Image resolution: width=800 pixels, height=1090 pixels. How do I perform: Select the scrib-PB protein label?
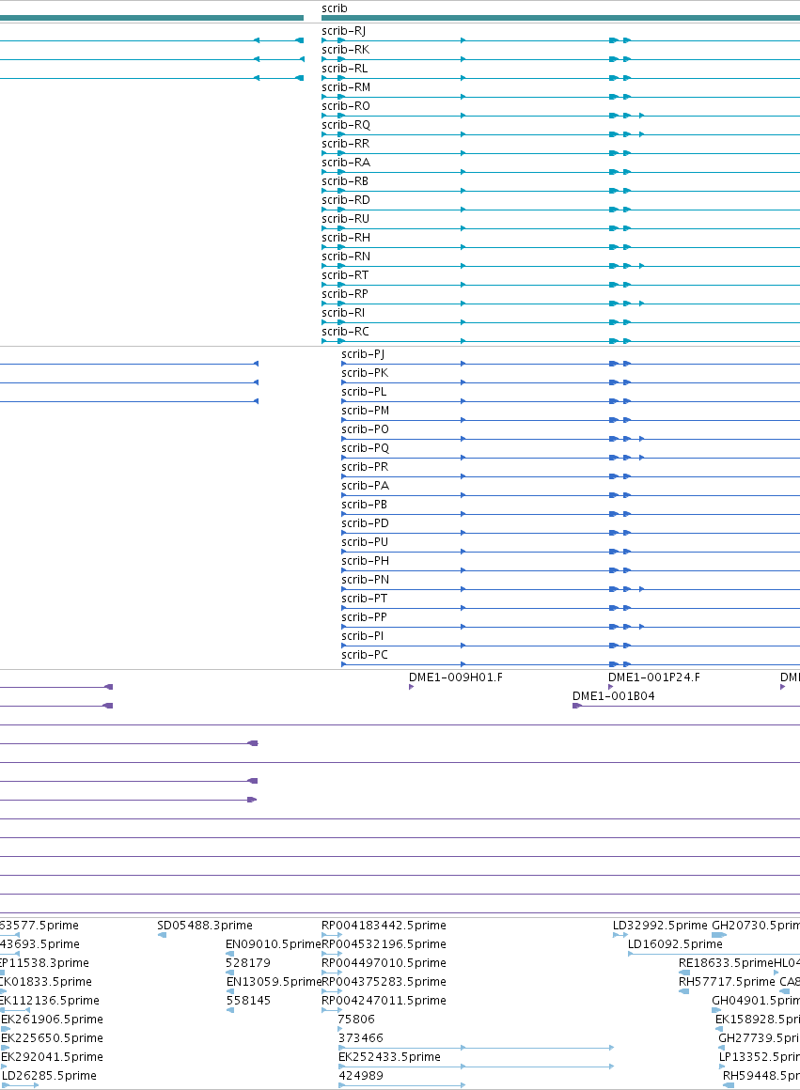click(x=365, y=504)
